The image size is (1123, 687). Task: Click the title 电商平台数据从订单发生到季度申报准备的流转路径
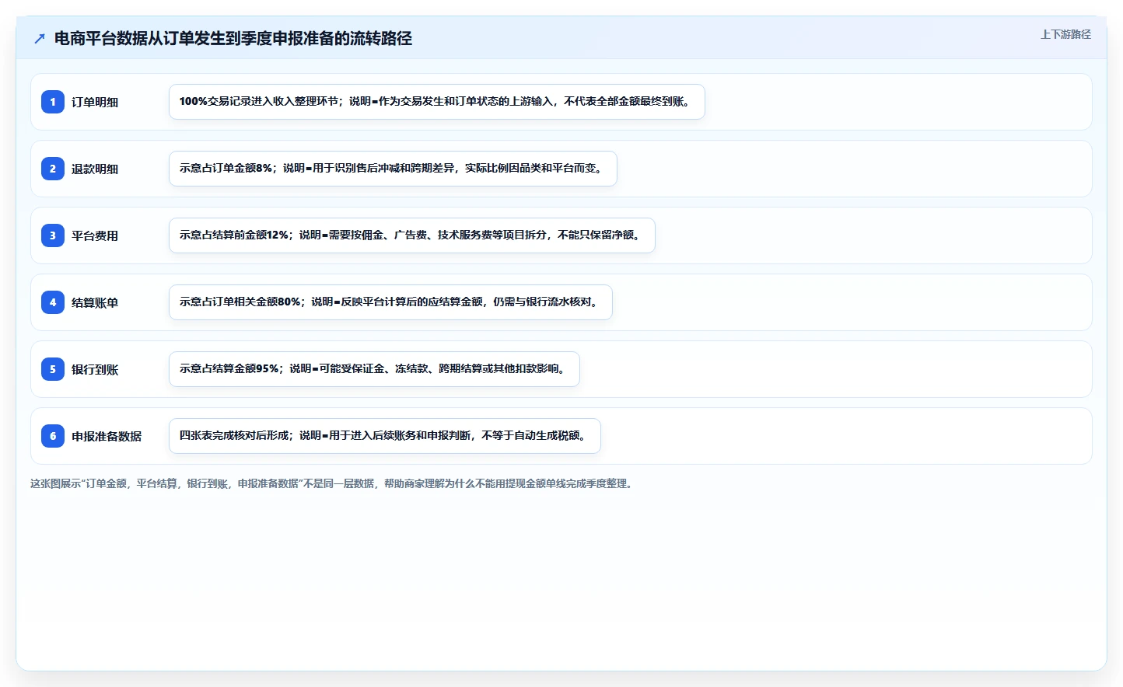tap(233, 38)
